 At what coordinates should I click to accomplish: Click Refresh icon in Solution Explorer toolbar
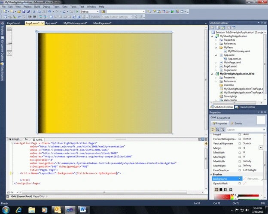click(223, 27)
